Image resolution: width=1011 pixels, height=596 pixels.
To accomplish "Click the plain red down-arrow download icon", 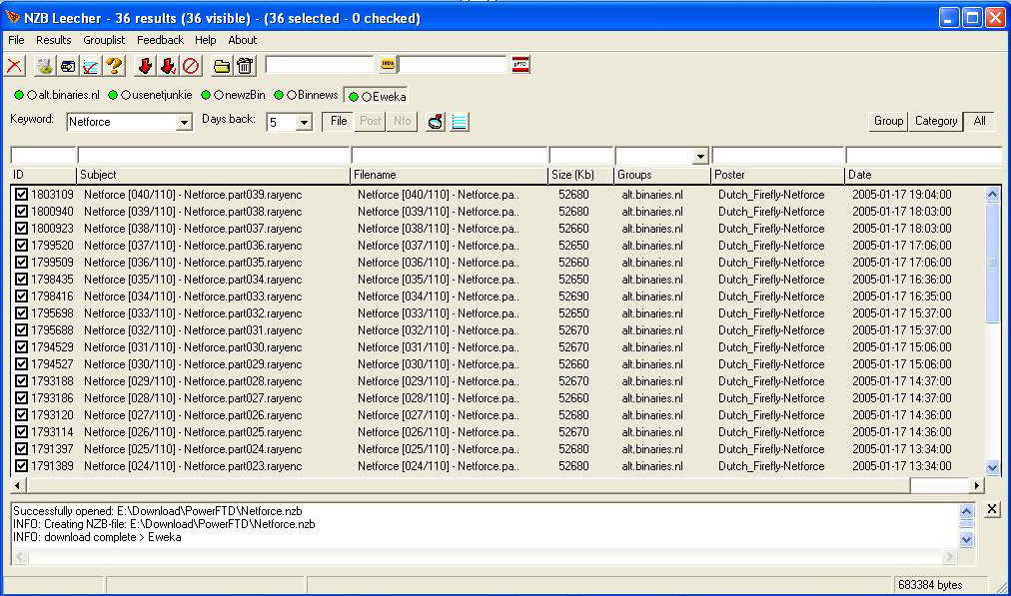I will pyautogui.click(x=145, y=65).
